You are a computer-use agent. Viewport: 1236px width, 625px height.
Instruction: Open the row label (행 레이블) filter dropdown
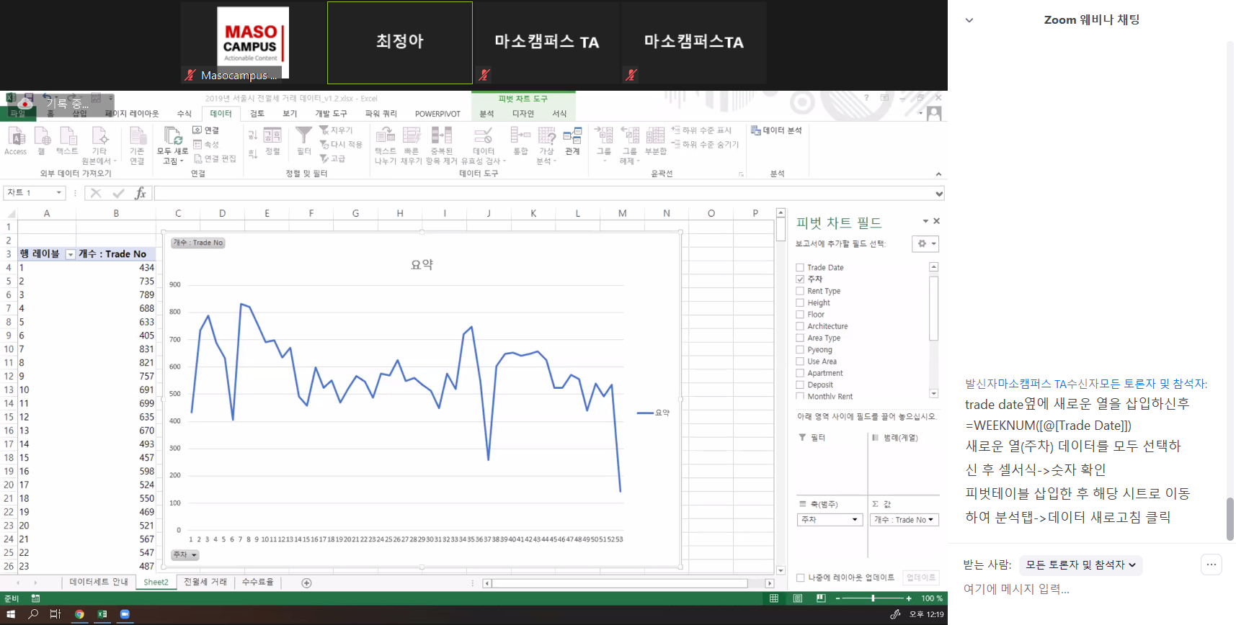70,254
